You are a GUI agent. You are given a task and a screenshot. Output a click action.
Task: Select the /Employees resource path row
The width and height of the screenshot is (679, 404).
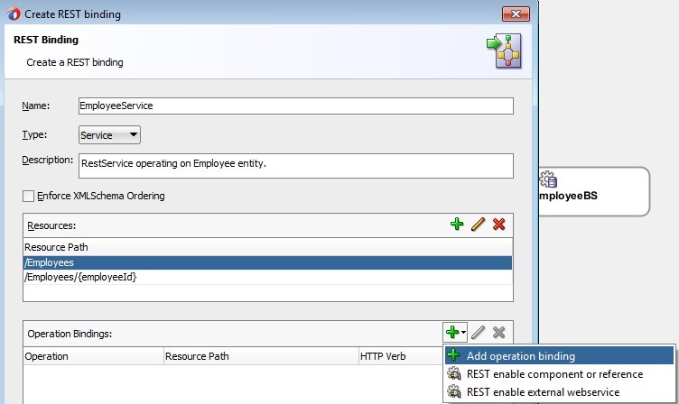pyautogui.click(x=267, y=262)
